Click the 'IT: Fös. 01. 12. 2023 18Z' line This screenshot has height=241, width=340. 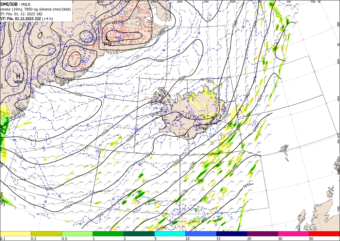21,14
